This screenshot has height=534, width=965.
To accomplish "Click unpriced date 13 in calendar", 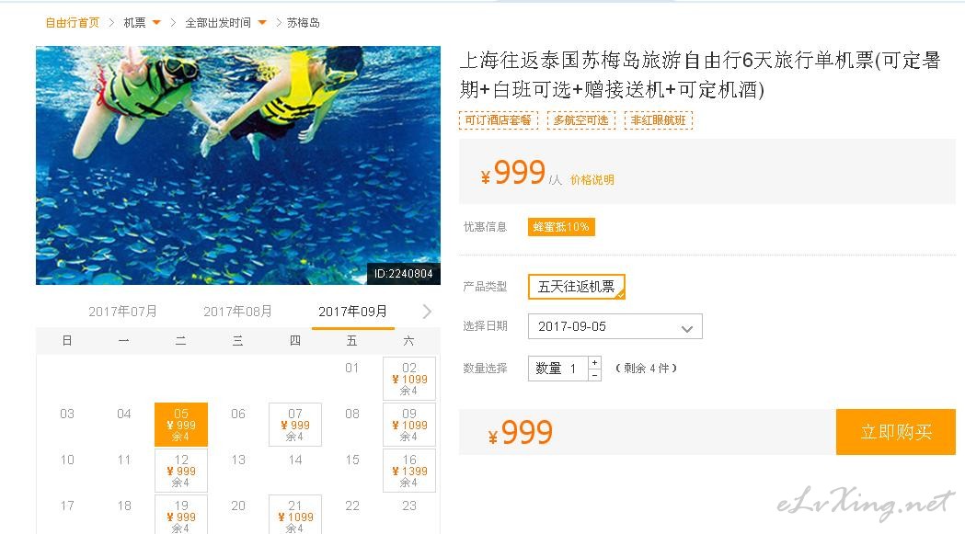I will [238, 460].
